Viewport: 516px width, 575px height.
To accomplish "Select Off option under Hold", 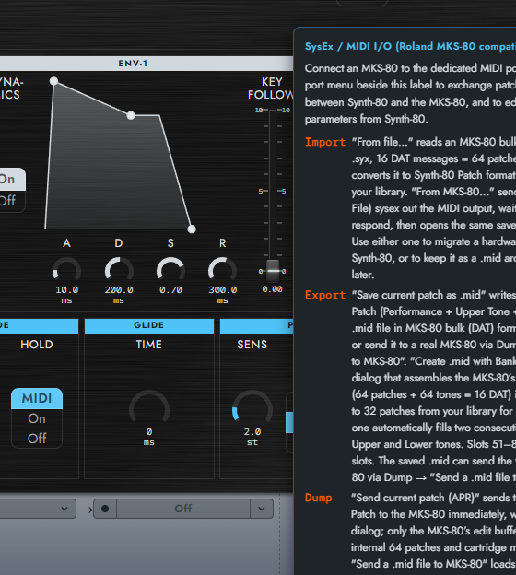I will (x=37, y=439).
